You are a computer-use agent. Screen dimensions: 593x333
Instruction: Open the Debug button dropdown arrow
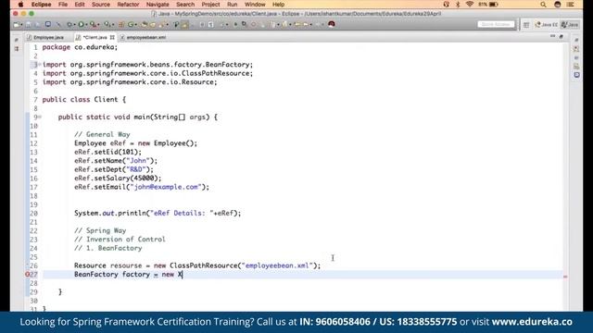point(74,25)
